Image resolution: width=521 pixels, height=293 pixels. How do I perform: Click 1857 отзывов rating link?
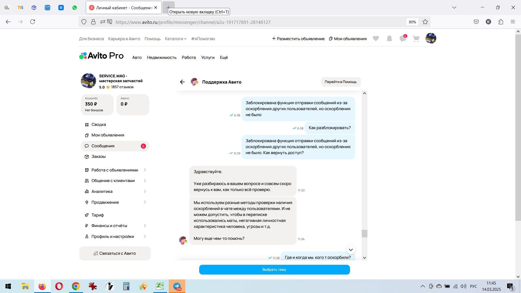(x=122, y=87)
